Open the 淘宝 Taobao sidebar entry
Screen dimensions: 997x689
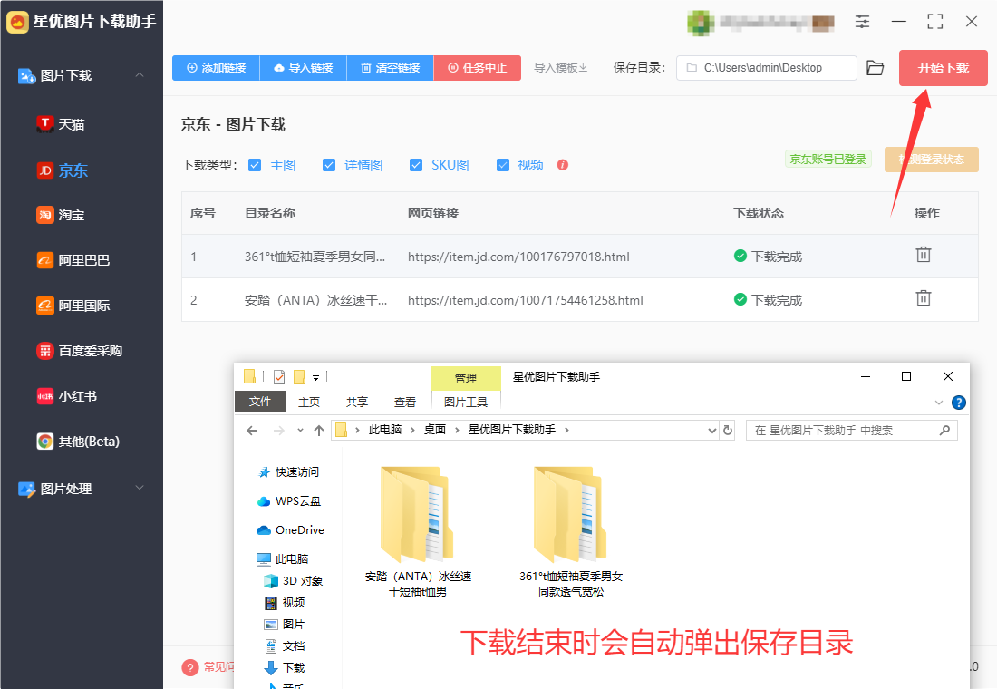pos(61,215)
